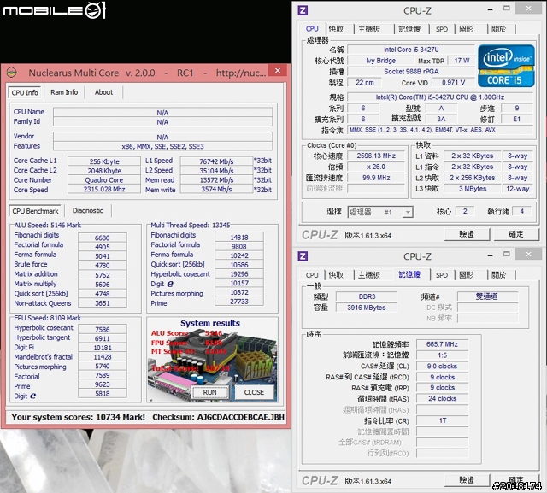This screenshot has height=493, width=547.
Task: Click the Mem write 3574 Mb/s value
Action: 216,190
